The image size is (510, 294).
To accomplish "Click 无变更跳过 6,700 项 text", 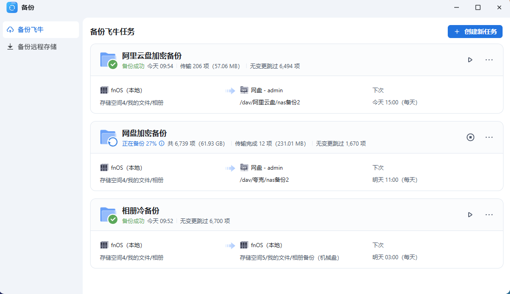I will click(205, 221).
